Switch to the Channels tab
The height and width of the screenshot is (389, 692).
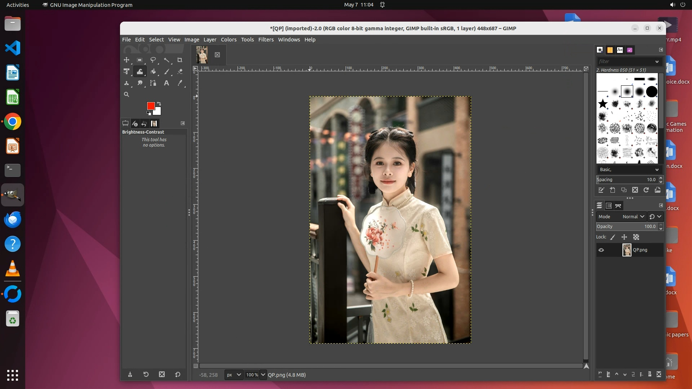(x=609, y=206)
